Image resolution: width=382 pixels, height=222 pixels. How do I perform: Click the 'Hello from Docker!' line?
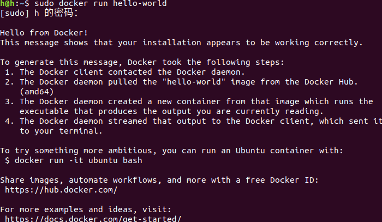[x=44, y=33]
